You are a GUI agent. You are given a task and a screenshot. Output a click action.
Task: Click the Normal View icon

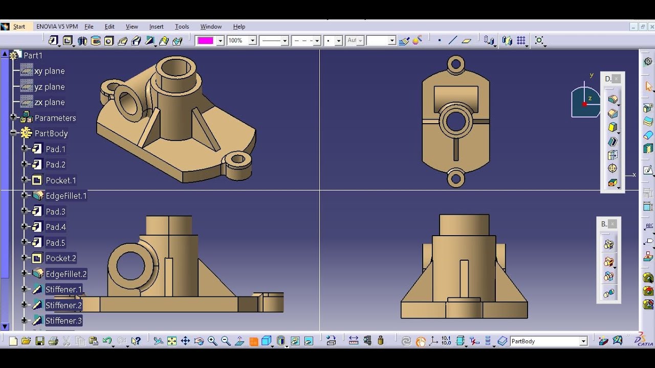point(239,341)
